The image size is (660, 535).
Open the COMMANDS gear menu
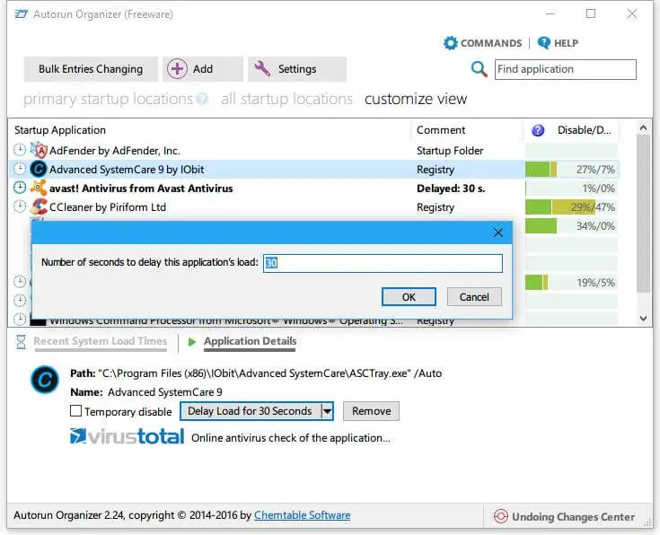482,43
